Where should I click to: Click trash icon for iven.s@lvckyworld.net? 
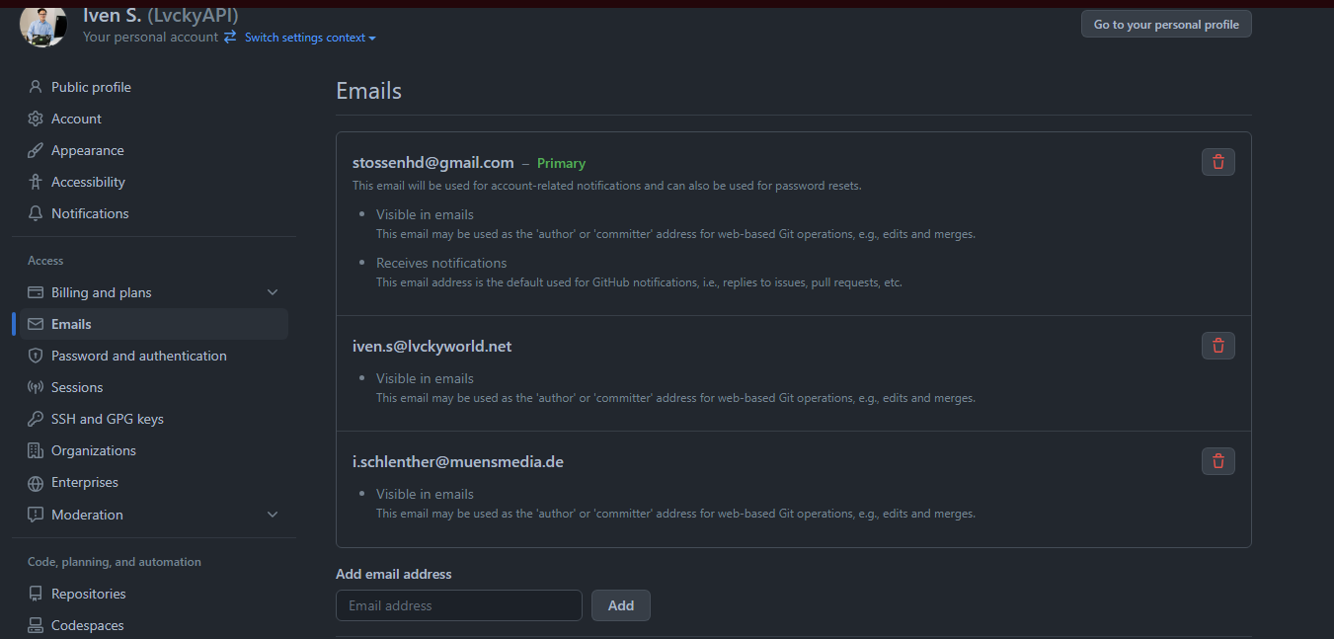click(1217, 346)
